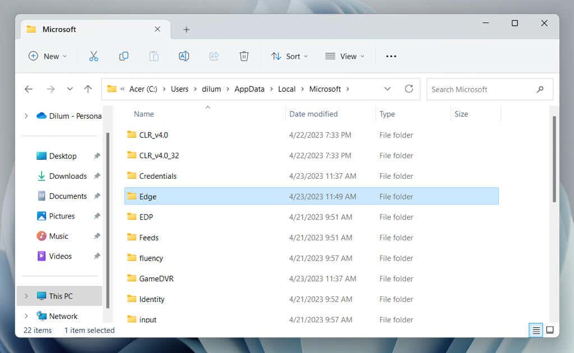
Task: Expand the address bar history dropdown
Action: tap(387, 89)
